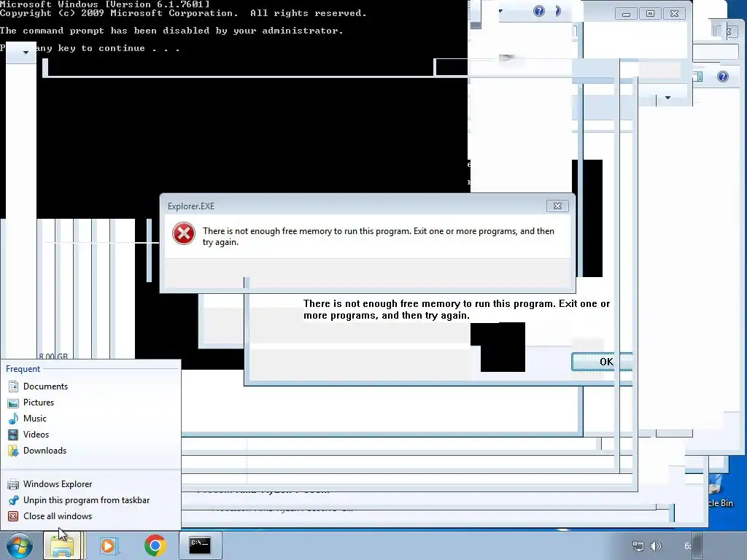
Task: Choose Close all windows
Action: [x=57, y=516]
